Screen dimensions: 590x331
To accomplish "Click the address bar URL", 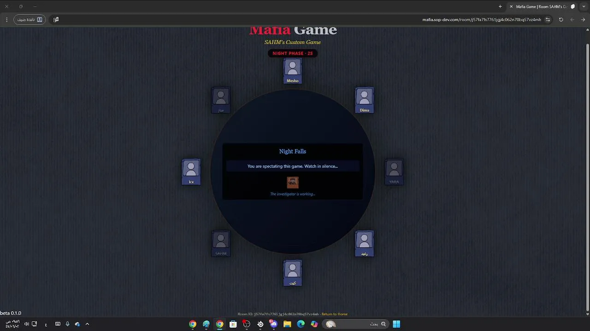I will (x=482, y=20).
